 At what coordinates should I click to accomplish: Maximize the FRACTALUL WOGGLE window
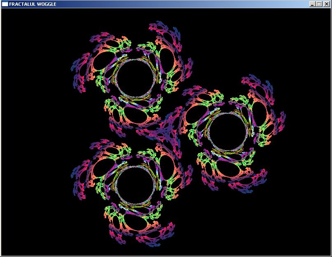319,4
